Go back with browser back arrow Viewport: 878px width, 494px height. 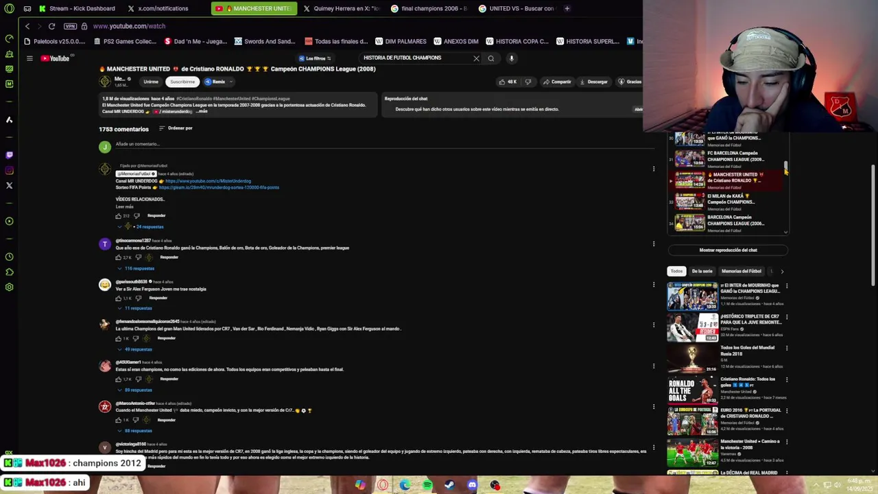[x=27, y=26]
